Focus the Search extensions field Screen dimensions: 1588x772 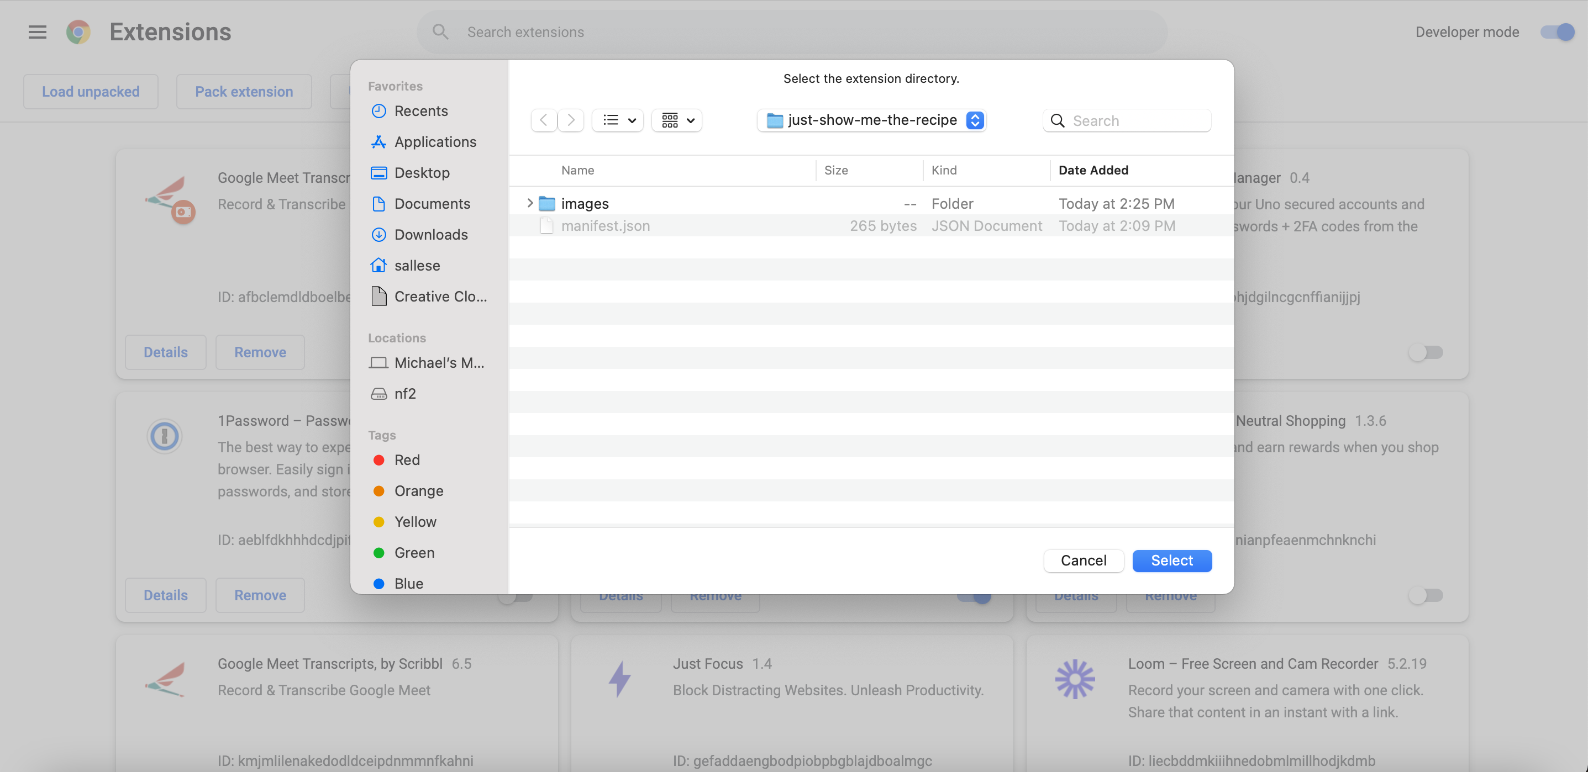click(x=792, y=31)
